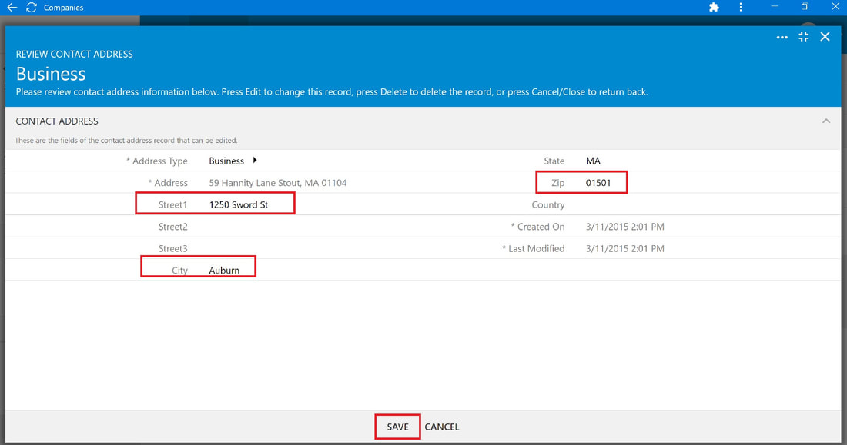Click the Companies title text
The width and height of the screenshot is (847, 445).
[64, 8]
